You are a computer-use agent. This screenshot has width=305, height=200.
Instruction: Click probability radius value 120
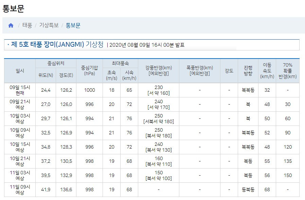(x=288, y=147)
